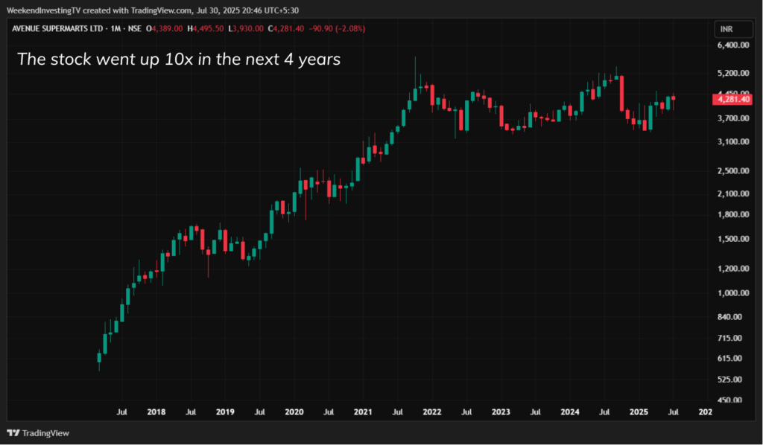Click the 1,000.00 price axis label
This screenshot has width=763, height=445.
(x=733, y=293)
